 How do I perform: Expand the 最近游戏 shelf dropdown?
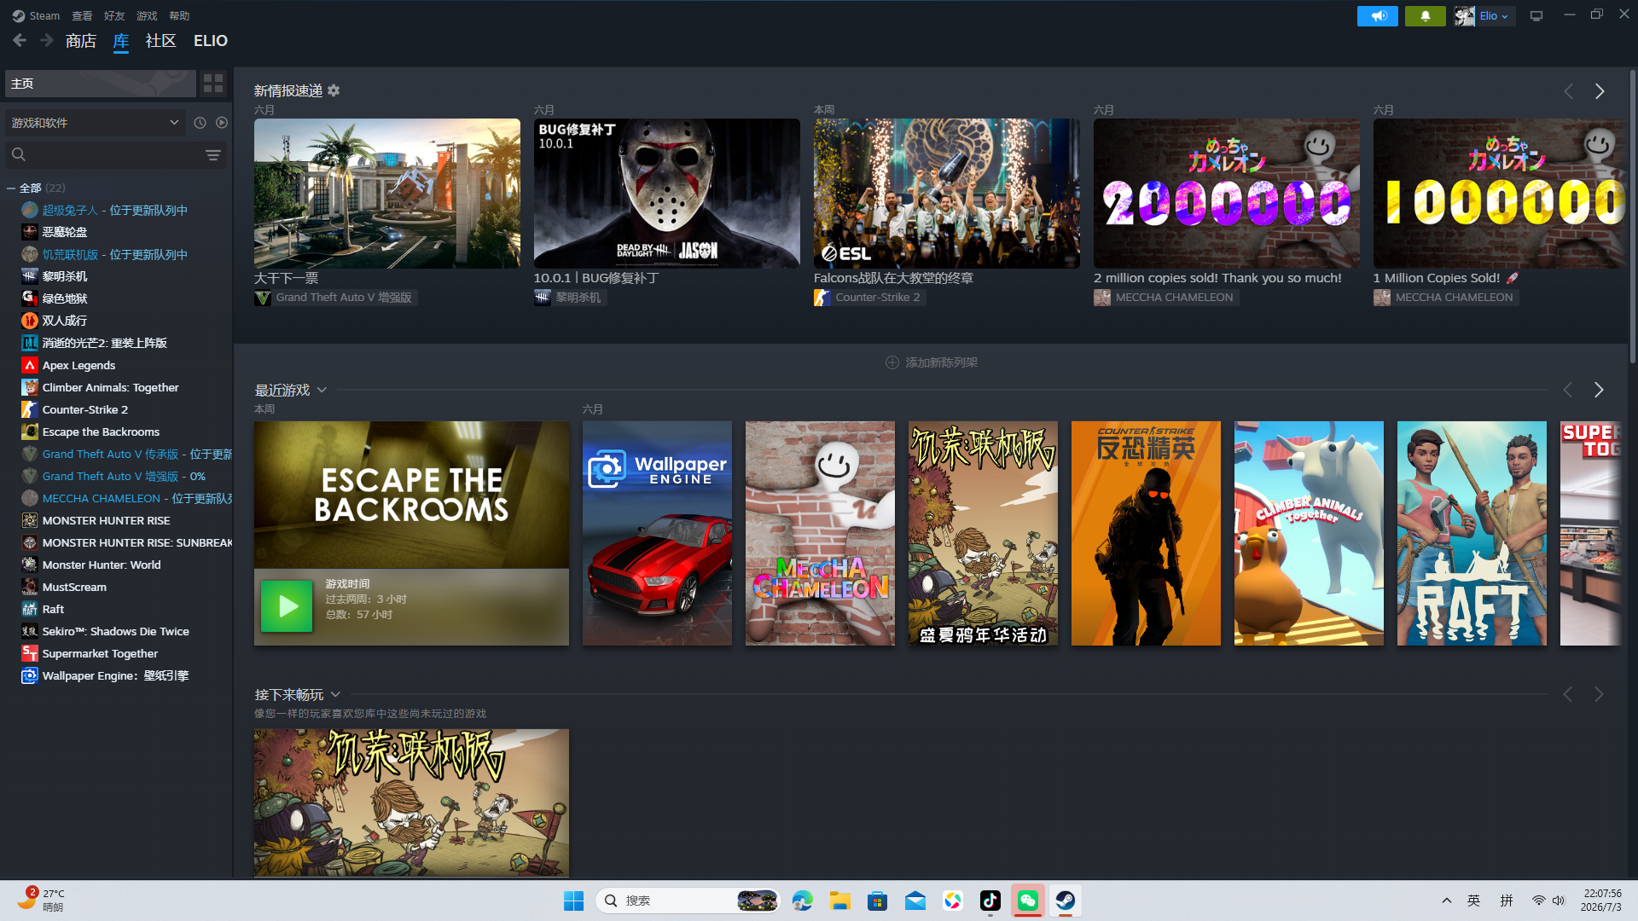[322, 390]
